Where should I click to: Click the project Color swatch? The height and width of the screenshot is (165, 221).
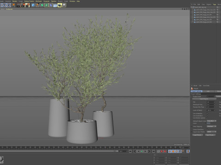tap(209, 123)
